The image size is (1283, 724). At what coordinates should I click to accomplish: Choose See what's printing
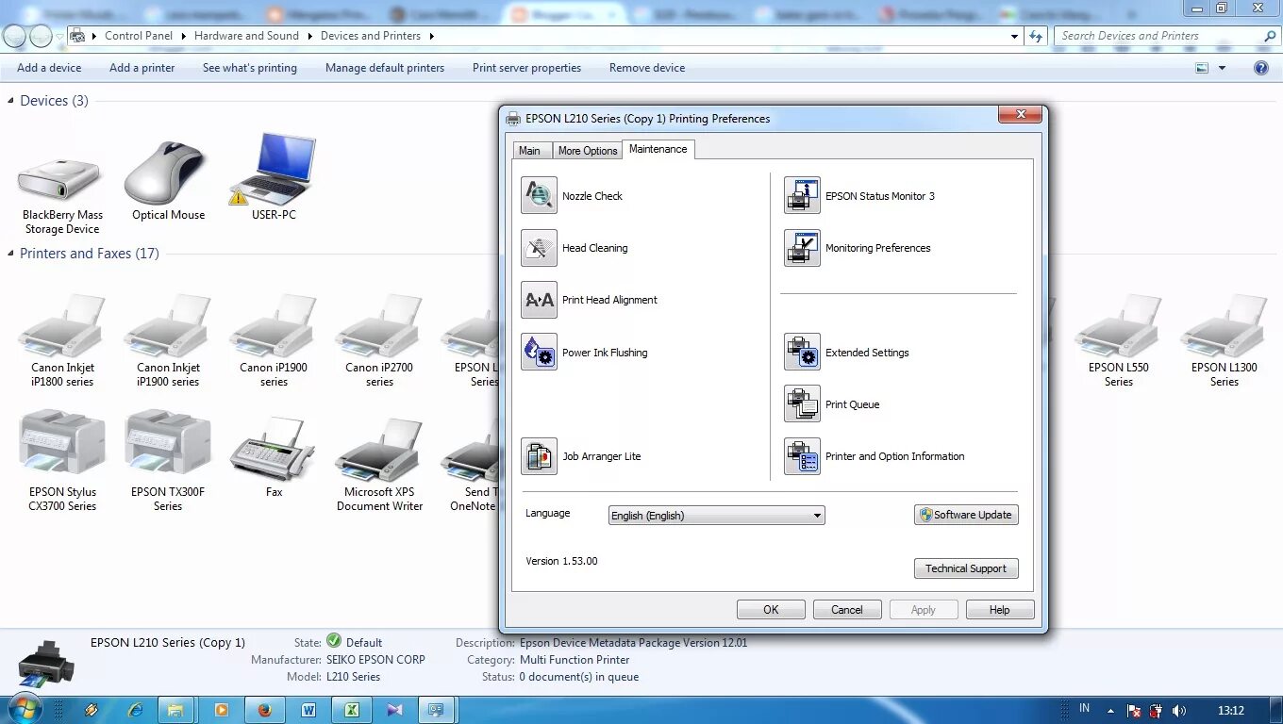[250, 68]
